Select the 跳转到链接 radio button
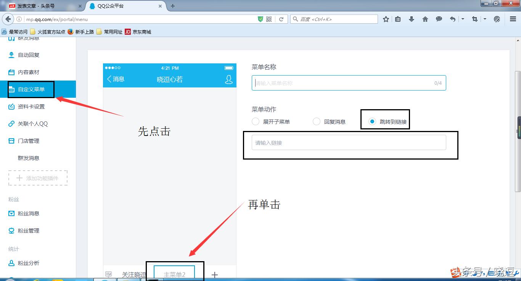The width and height of the screenshot is (521, 281). pyautogui.click(x=372, y=121)
